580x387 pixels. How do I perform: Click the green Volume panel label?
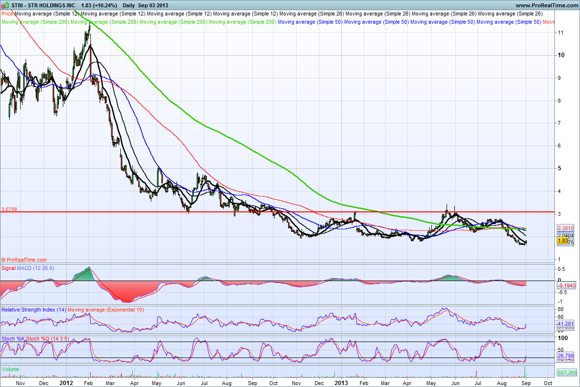click(x=11, y=369)
